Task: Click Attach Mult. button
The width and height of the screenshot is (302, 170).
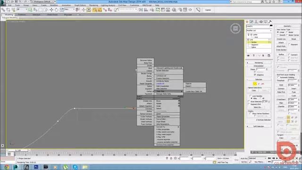Action: click(x=281, y=46)
